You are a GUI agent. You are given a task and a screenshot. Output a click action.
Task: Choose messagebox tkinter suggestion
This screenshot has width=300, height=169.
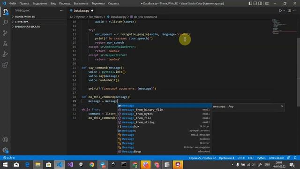coord(165,126)
